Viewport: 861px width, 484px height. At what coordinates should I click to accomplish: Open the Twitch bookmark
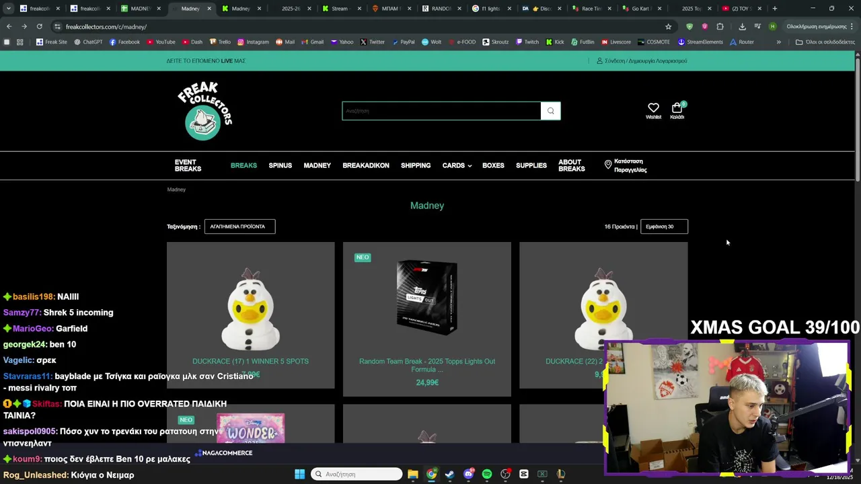(527, 42)
